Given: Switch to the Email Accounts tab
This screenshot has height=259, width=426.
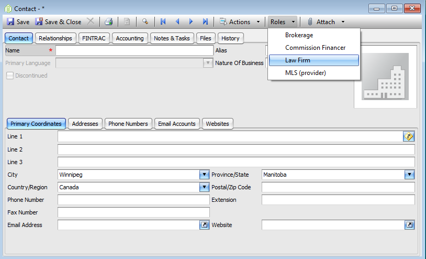Looking at the screenshot, I should click(x=177, y=124).
